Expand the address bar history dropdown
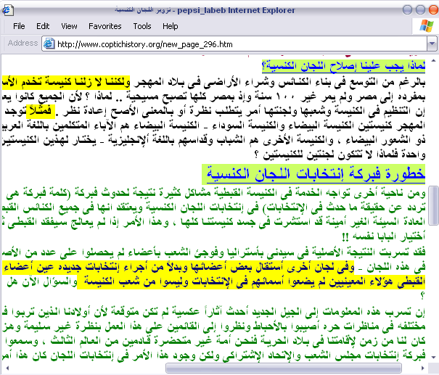The height and width of the screenshot is (375, 439). pyautogui.click(x=432, y=44)
